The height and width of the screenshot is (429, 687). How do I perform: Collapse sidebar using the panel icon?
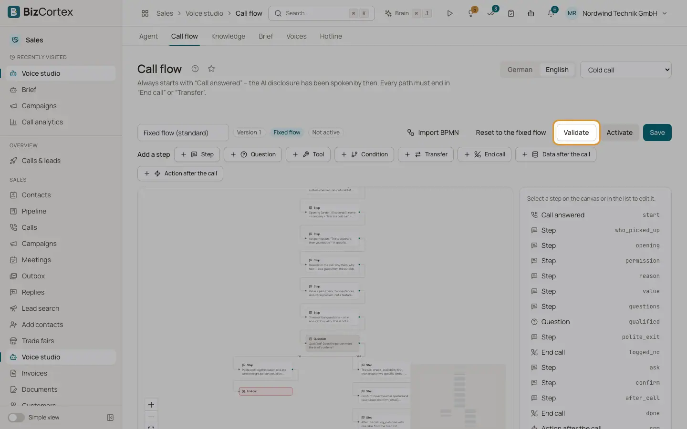pyautogui.click(x=110, y=418)
